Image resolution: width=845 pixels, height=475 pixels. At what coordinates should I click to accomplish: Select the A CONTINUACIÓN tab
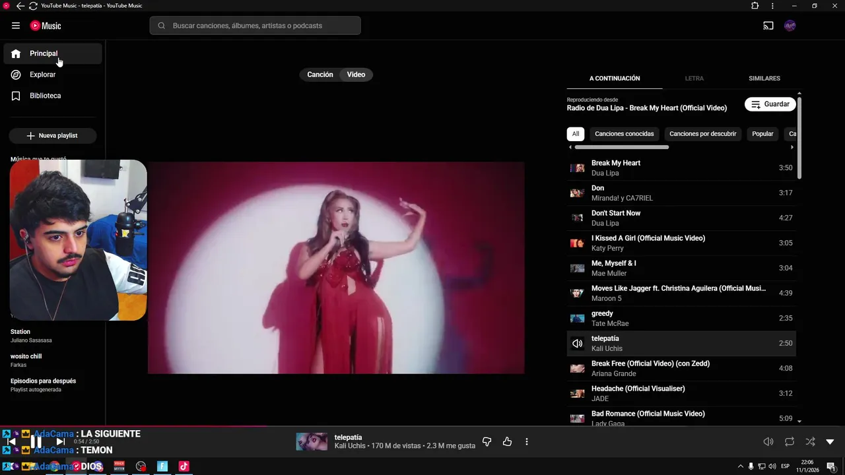click(x=615, y=79)
